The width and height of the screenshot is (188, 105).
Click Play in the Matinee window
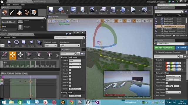(x=9, y=43)
